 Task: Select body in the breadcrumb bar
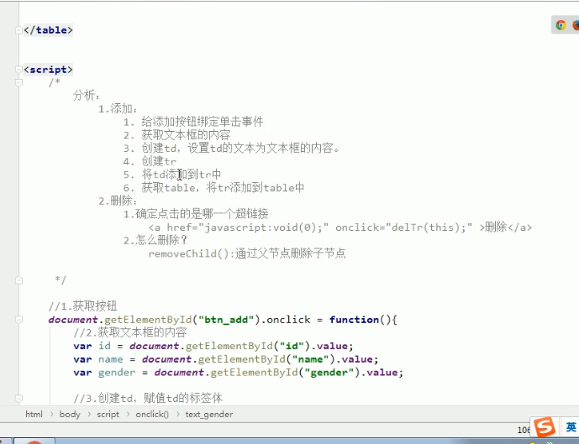tap(70, 414)
